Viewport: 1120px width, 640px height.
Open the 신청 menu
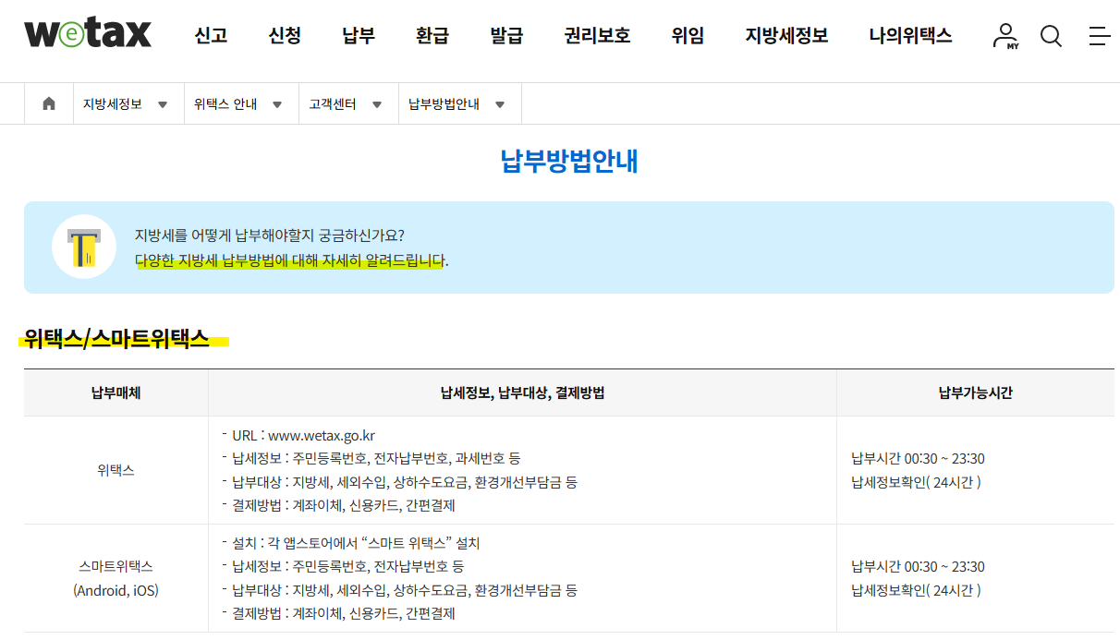[x=285, y=36]
